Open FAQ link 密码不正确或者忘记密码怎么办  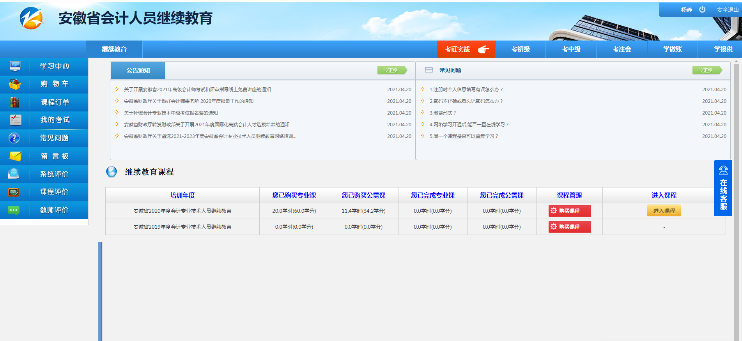click(x=466, y=101)
